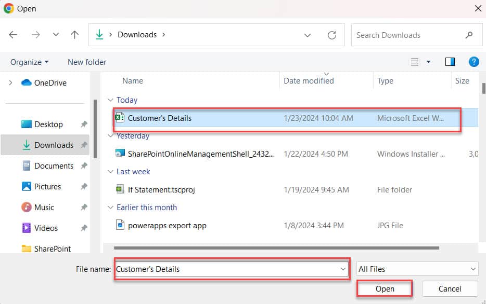Click the green Downloads icon in address bar

[x=99, y=35]
